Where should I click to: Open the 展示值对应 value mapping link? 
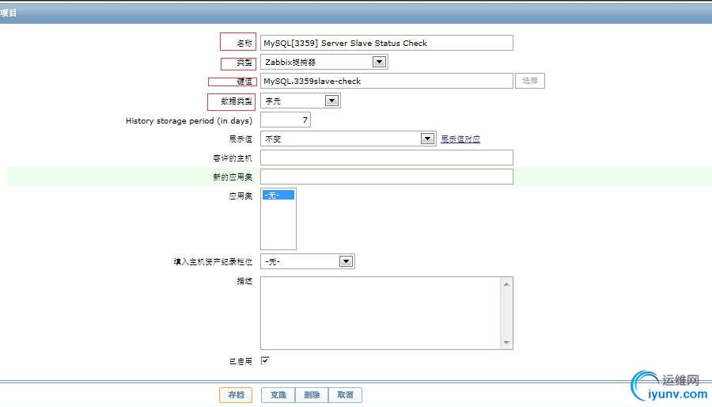(460, 139)
